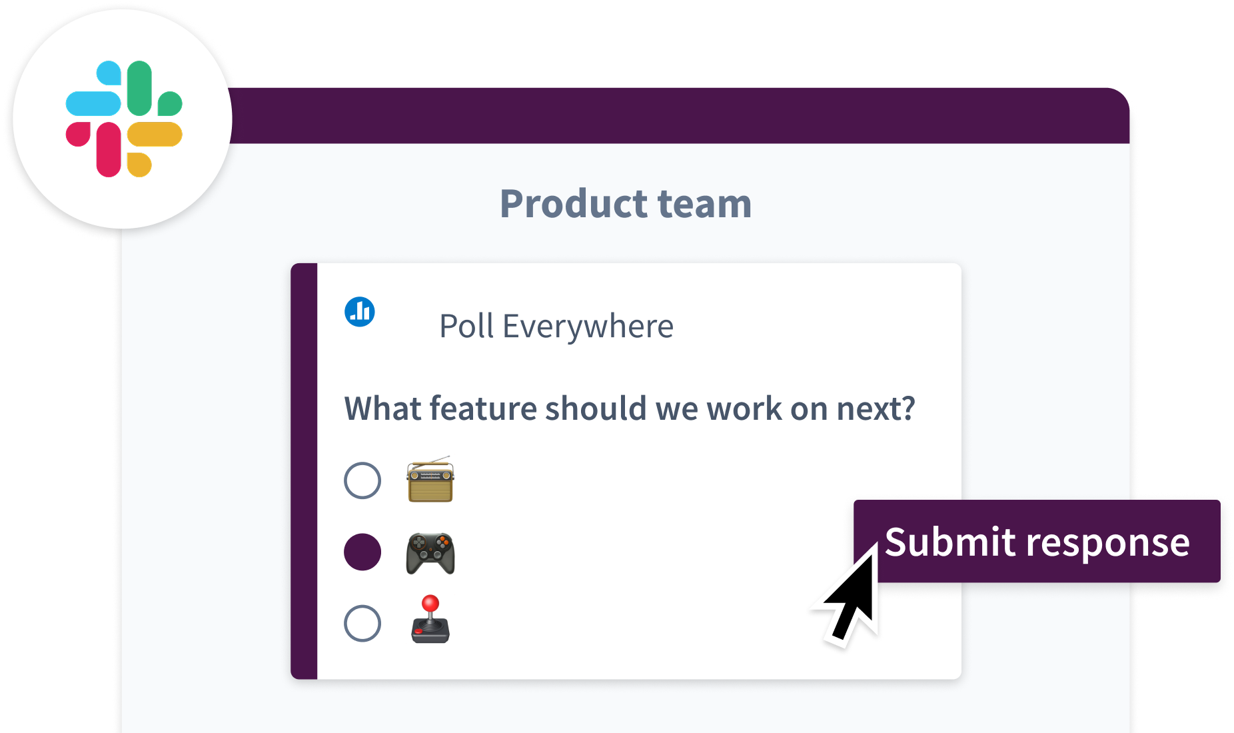Click the filled radio button beside the game controller

pyautogui.click(x=362, y=552)
